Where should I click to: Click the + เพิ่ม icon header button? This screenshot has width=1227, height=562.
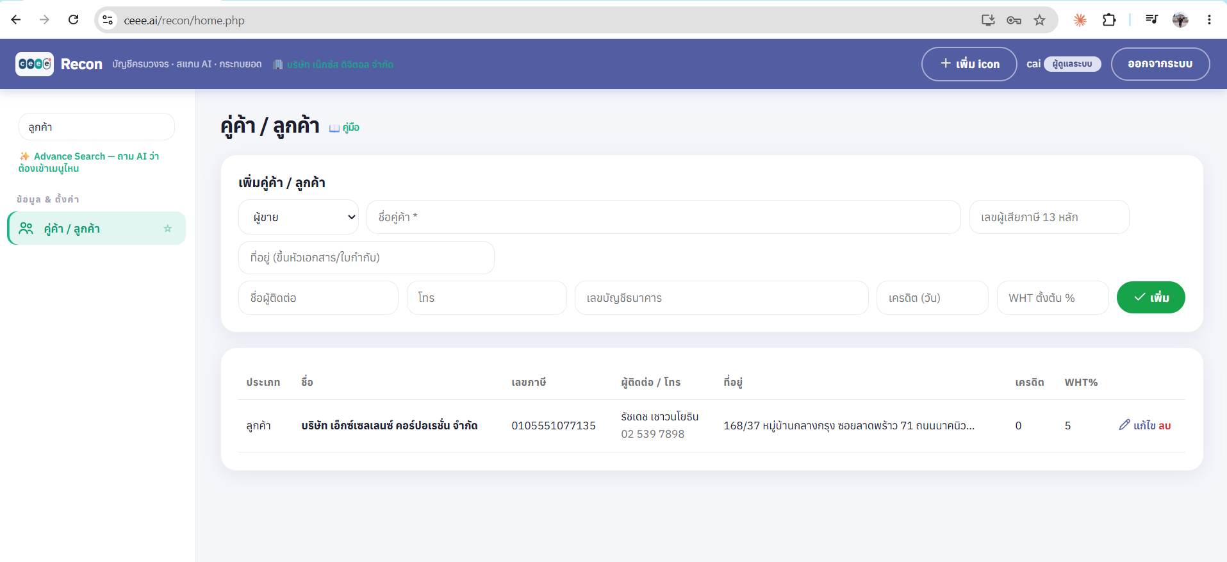(969, 64)
